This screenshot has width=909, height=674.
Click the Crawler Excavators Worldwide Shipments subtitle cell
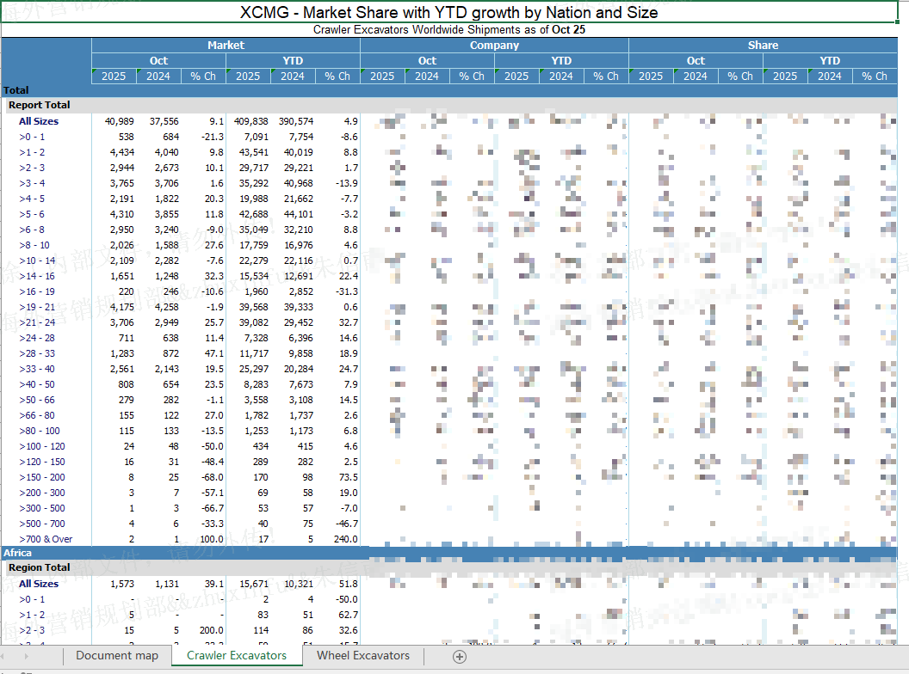(448, 30)
